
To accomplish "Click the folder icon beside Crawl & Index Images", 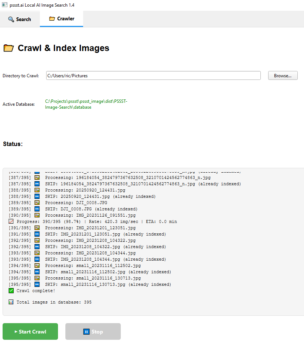I will click(x=8, y=48).
